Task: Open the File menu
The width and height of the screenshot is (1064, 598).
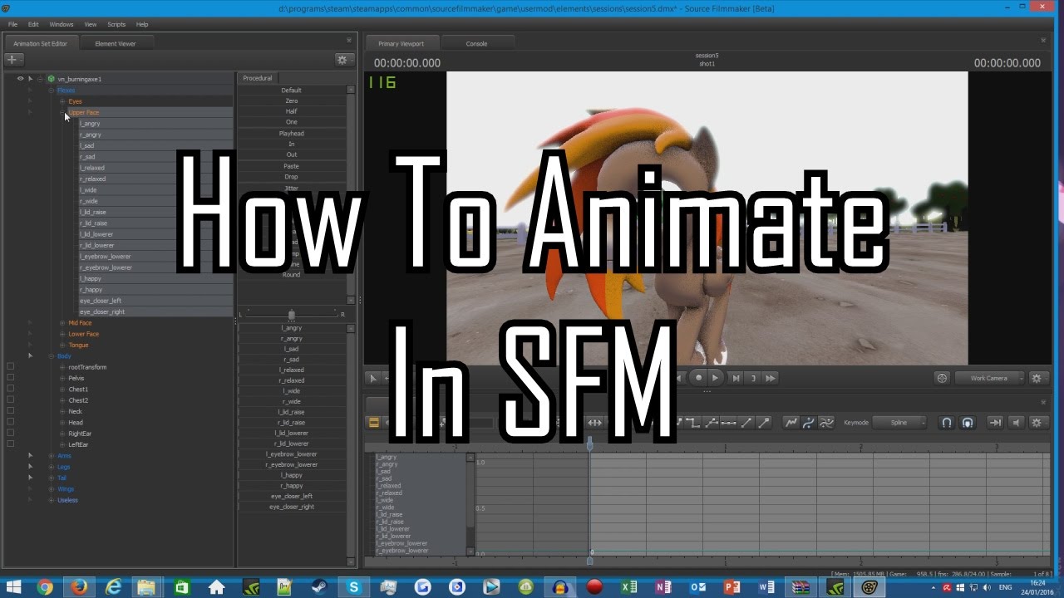Action: pos(12,24)
